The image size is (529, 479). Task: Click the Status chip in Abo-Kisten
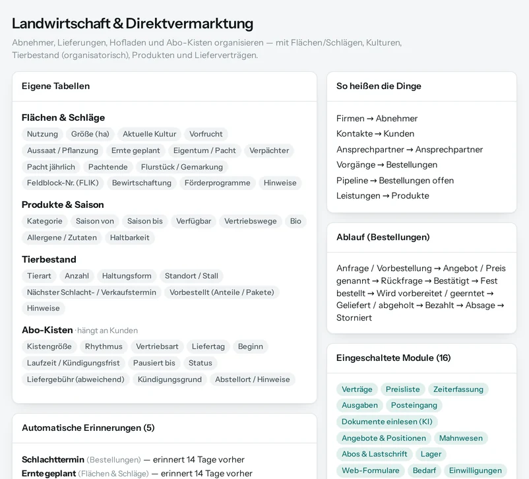click(201, 364)
